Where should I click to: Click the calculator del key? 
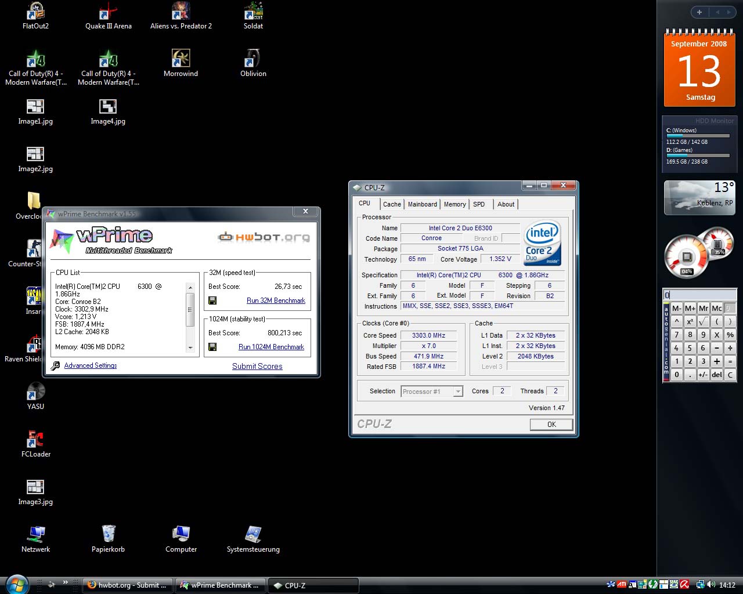coord(717,375)
